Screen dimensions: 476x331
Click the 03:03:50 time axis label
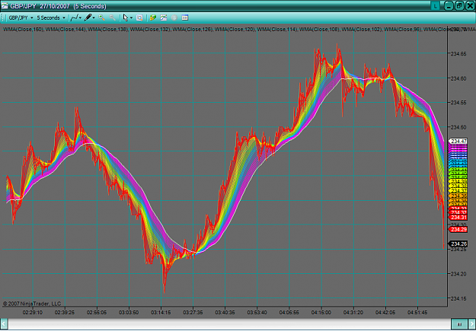tap(129, 311)
